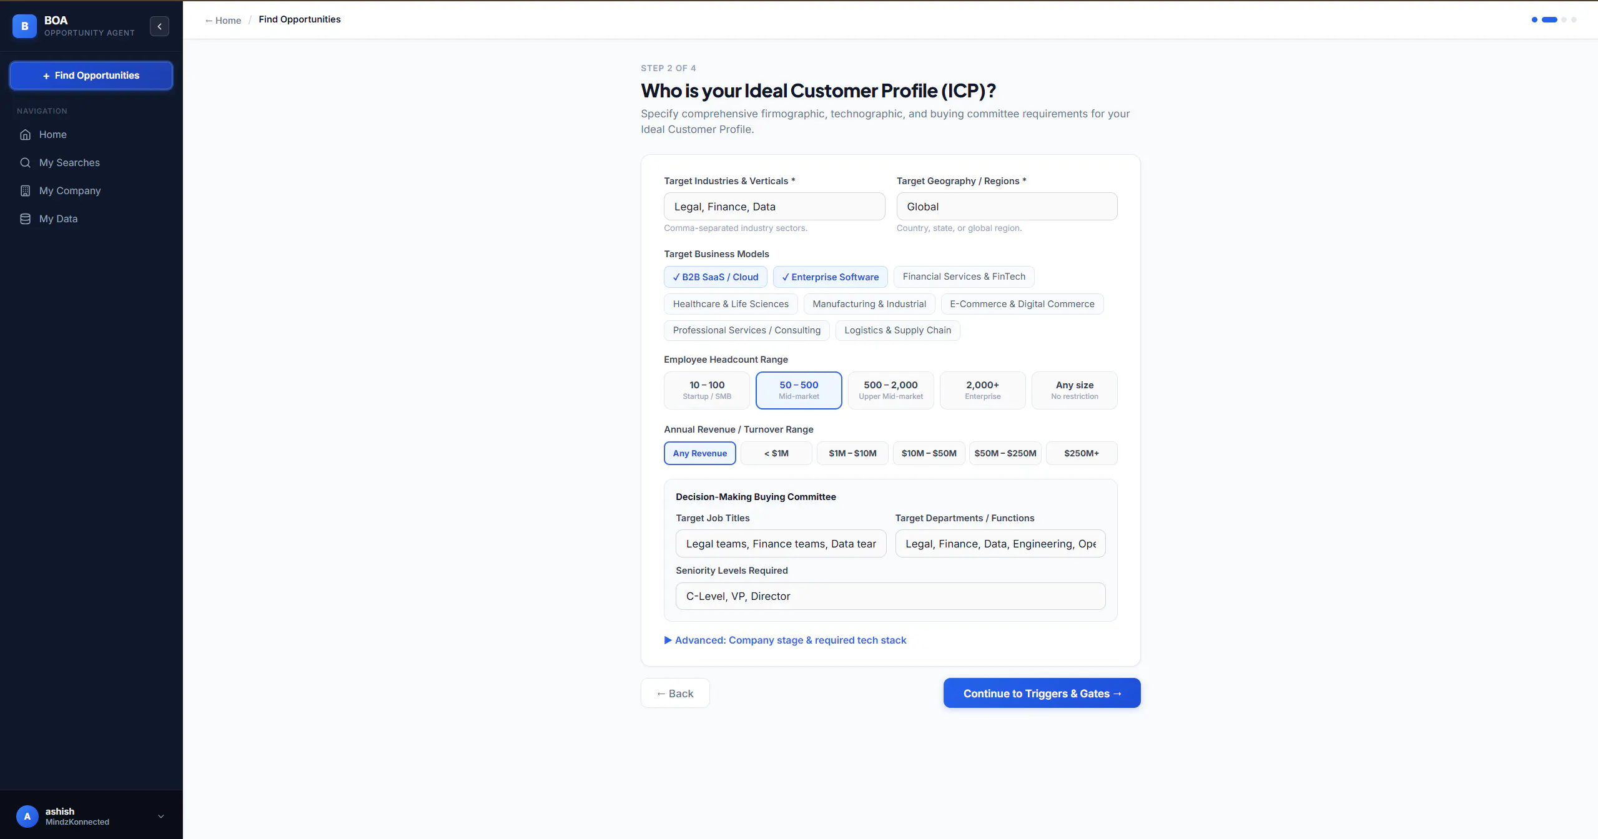Select the 500–2,000 Upper Mid-market headcount
1598x839 pixels.
pyautogui.click(x=890, y=390)
